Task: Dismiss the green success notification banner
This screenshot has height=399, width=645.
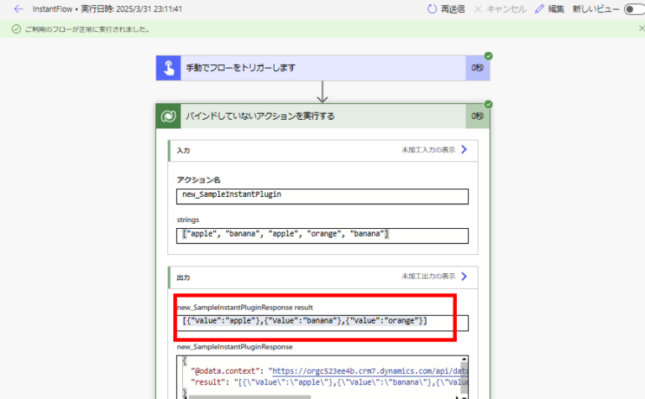Action: click(641, 28)
